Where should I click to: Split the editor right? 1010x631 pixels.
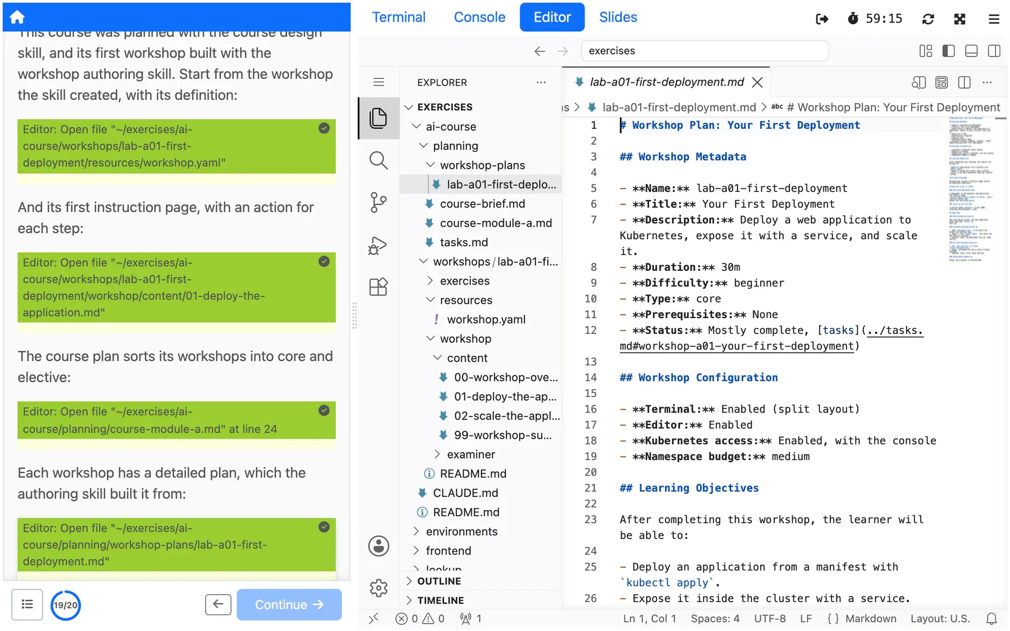coord(964,83)
